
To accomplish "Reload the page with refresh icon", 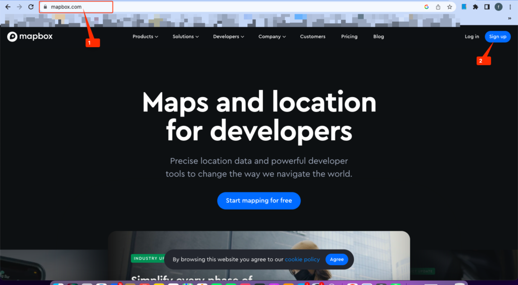I will click(31, 7).
